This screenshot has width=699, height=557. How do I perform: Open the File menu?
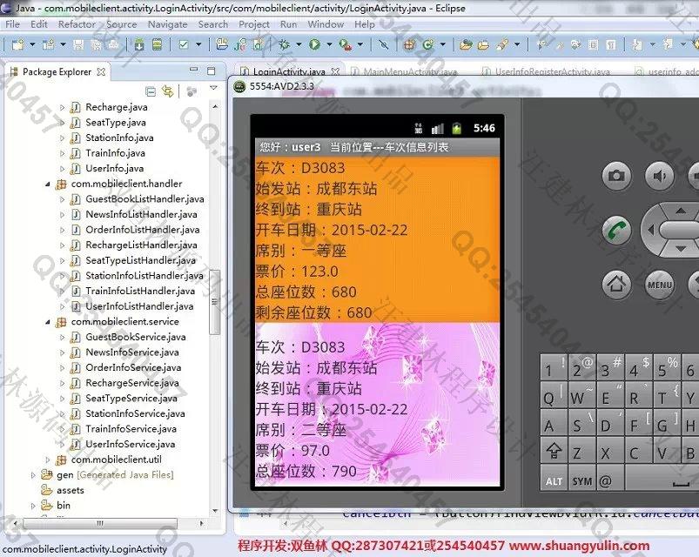[x=12, y=24]
